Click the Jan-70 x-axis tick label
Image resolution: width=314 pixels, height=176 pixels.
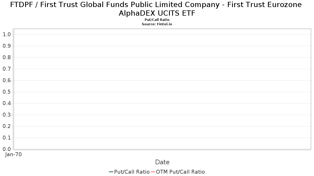13,154
